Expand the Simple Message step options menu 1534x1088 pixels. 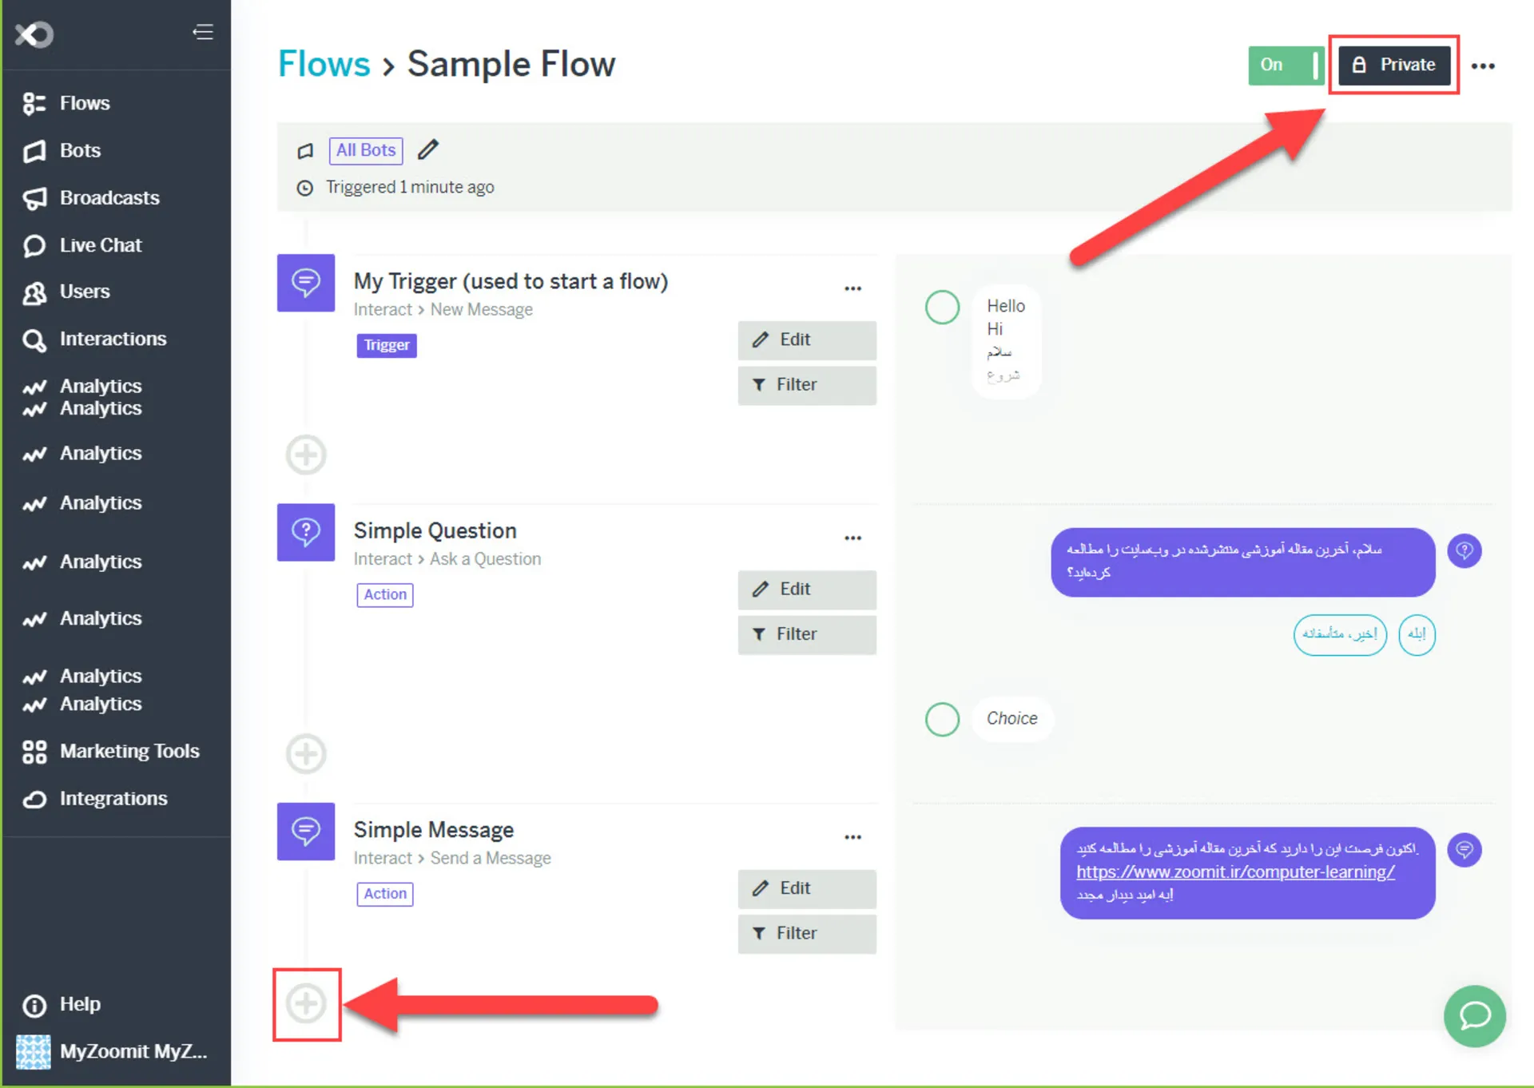[x=852, y=837]
